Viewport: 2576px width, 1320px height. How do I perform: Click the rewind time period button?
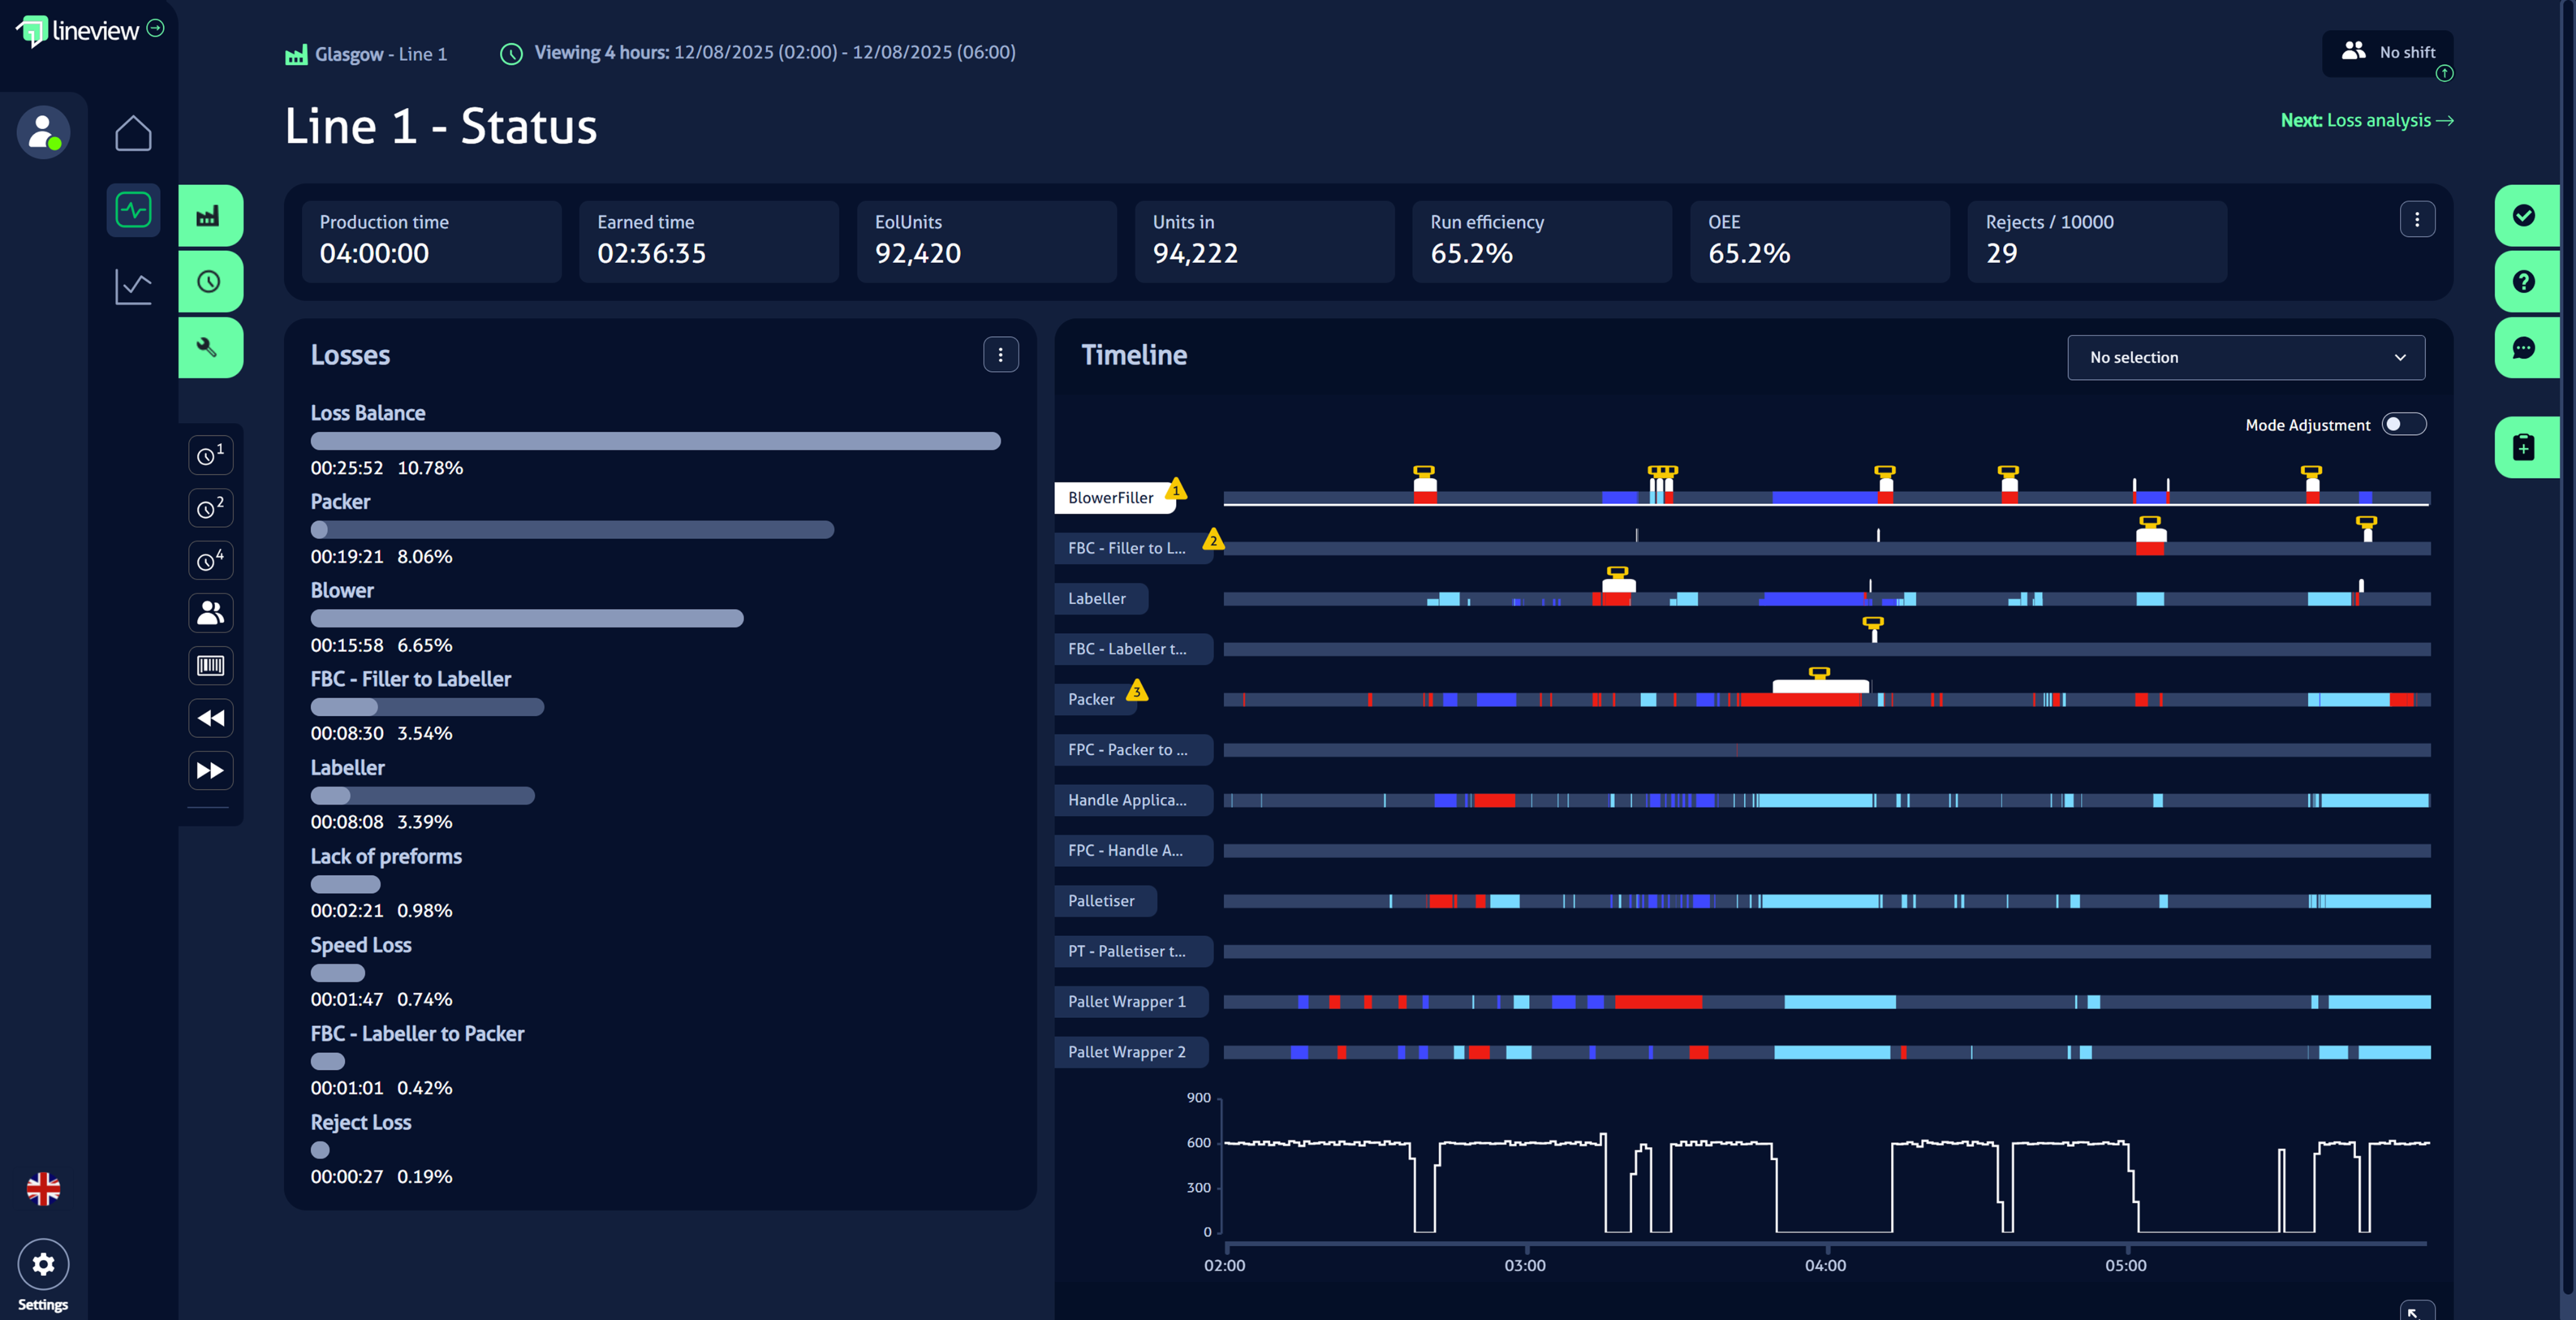(x=210, y=717)
